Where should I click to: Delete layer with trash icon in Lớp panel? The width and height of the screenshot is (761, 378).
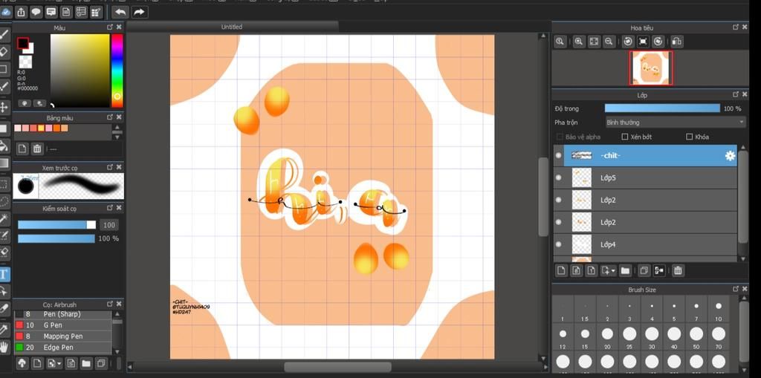[678, 270]
